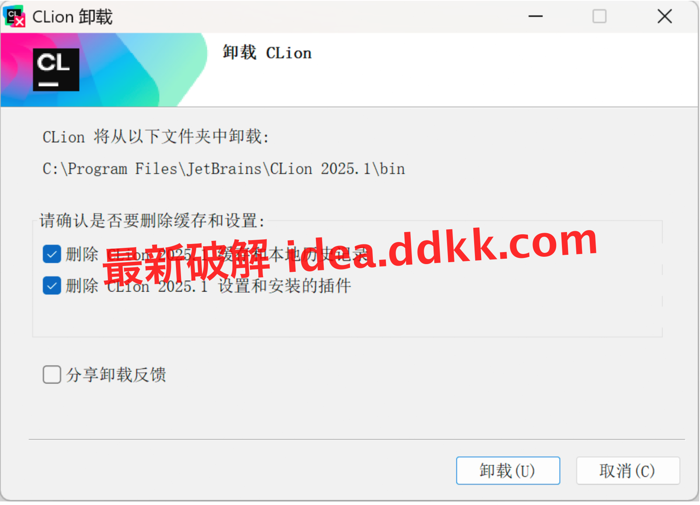The height and width of the screenshot is (505, 700).
Task: Click the CLion uninstaller title bar icon
Action: click(x=14, y=17)
